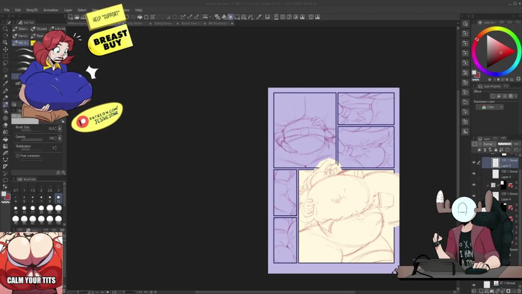522x294 pixels.
Task: Open the File menu
Action: click(7, 10)
